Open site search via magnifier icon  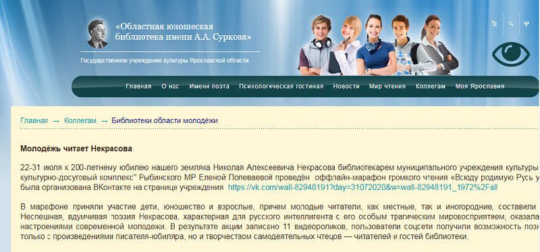(x=511, y=24)
